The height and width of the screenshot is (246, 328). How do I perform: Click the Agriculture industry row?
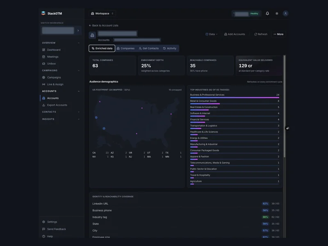click(235, 182)
